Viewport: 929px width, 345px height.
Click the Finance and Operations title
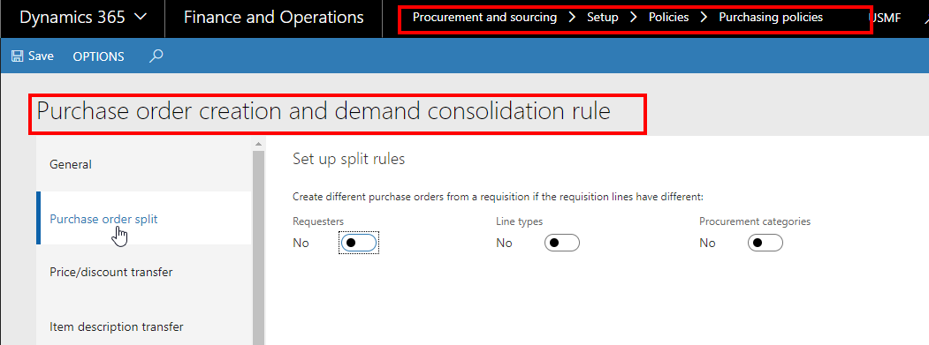point(274,18)
